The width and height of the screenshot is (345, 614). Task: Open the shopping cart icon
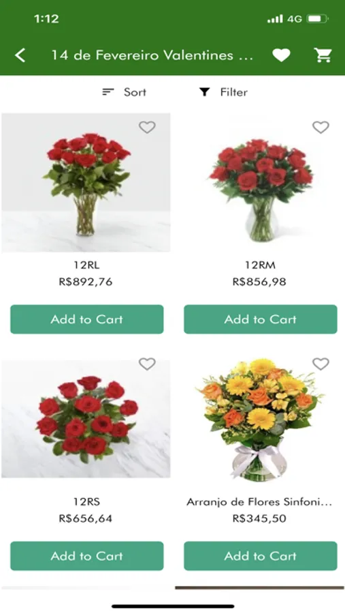coord(323,55)
